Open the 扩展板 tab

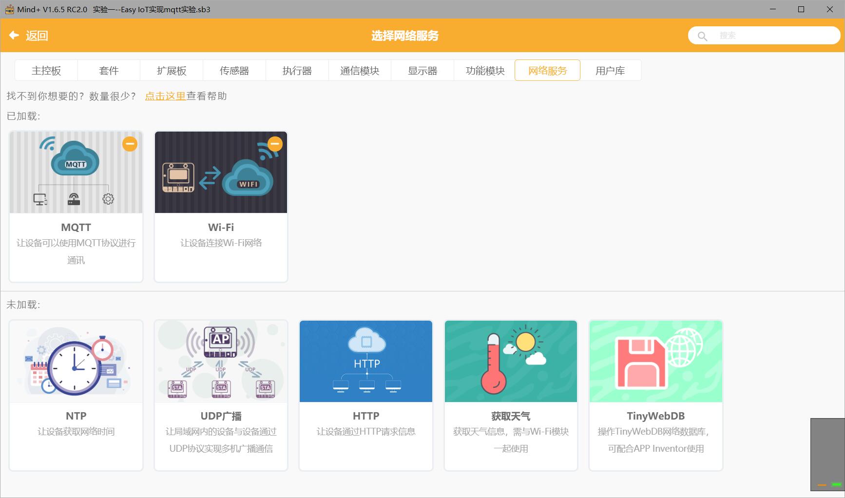[172, 71]
